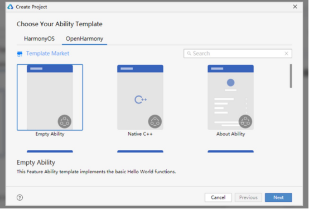
Task: Click the 'Empty Ability' description heading
Action: coord(36,163)
